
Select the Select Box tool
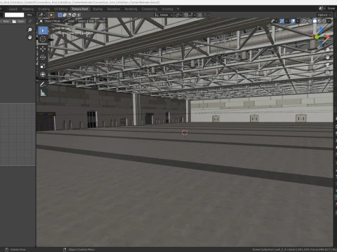click(x=43, y=31)
